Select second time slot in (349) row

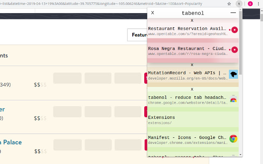coord(98,78)
